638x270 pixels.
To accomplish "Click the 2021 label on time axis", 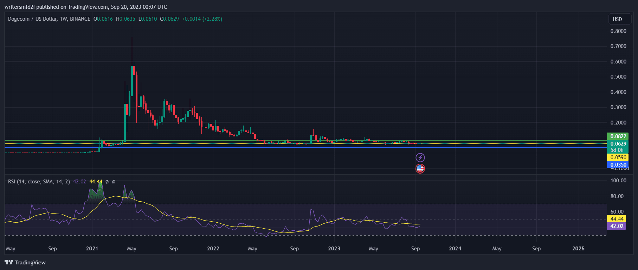I will click(92, 249).
